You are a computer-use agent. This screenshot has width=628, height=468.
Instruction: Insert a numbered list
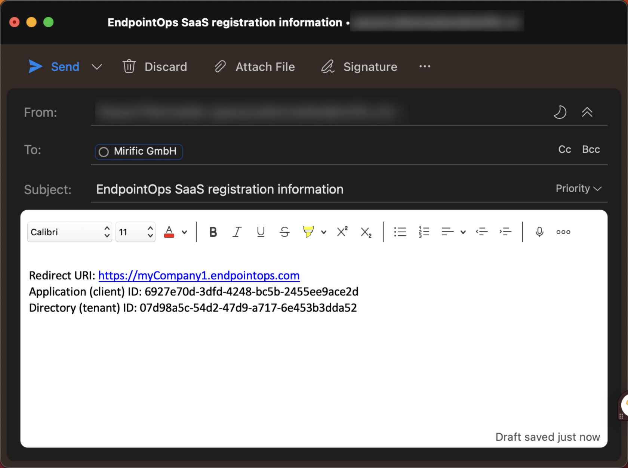(x=424, y=232)
